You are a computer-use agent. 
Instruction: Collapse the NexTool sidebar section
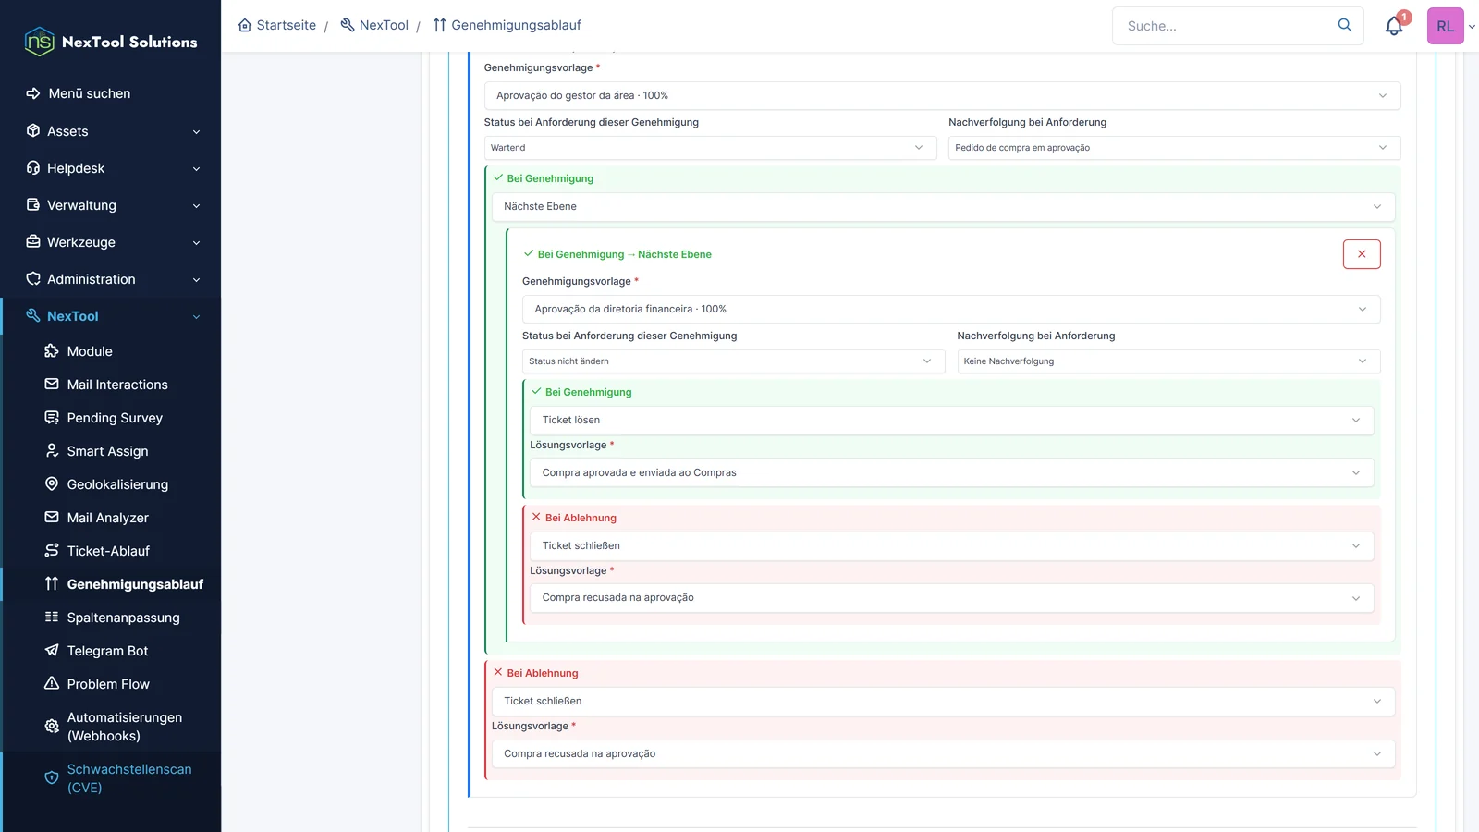[x=111, y=316]
